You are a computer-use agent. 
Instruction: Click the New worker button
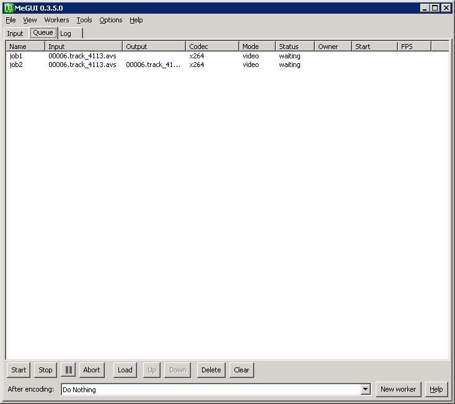pyautogui.click(x=398, y=389)
